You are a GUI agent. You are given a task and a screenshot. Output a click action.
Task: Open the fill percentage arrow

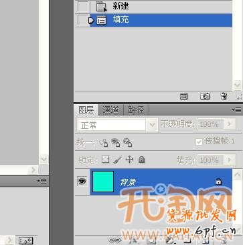pos(230,160)
